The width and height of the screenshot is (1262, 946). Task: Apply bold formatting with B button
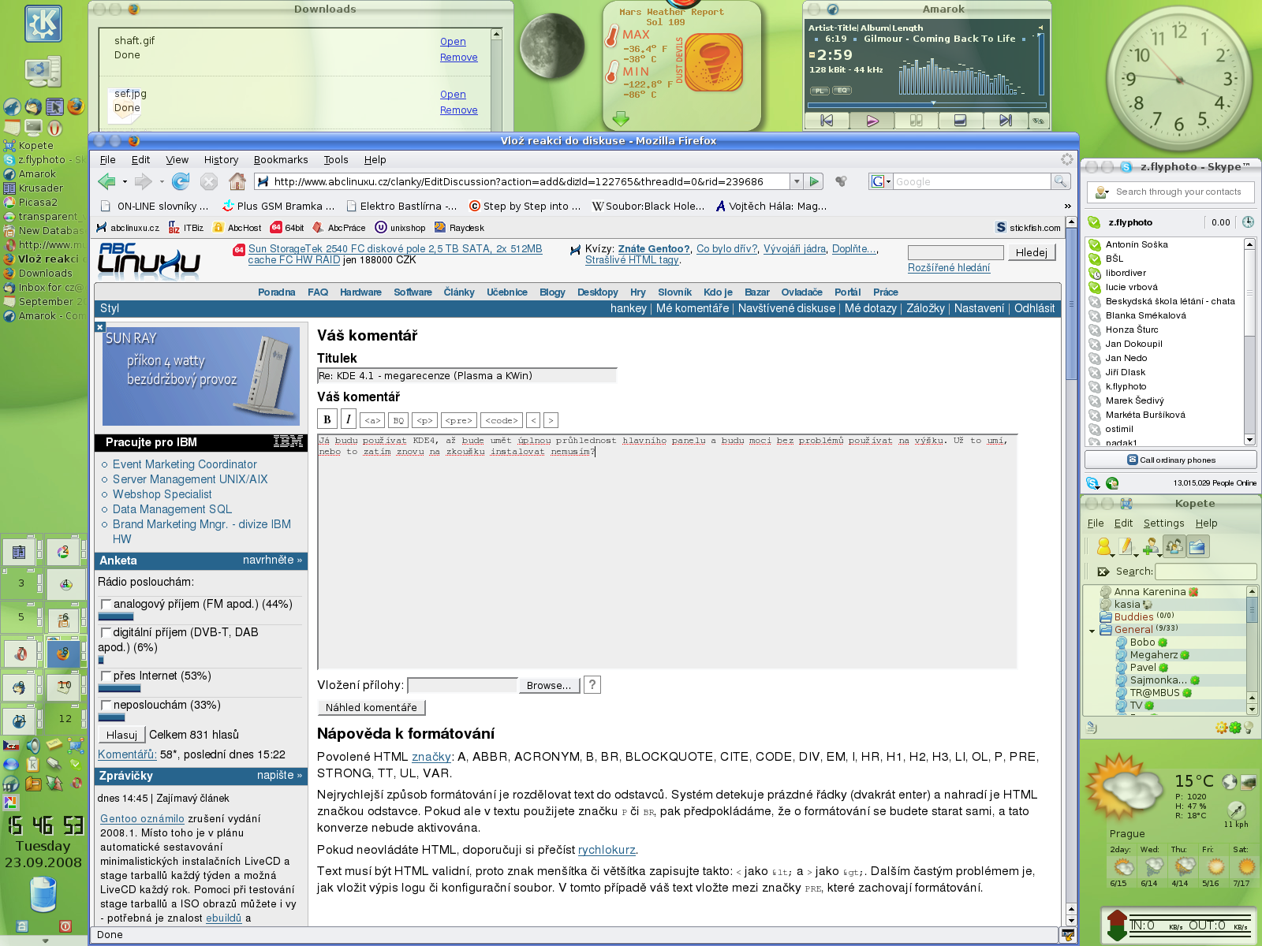327,419
